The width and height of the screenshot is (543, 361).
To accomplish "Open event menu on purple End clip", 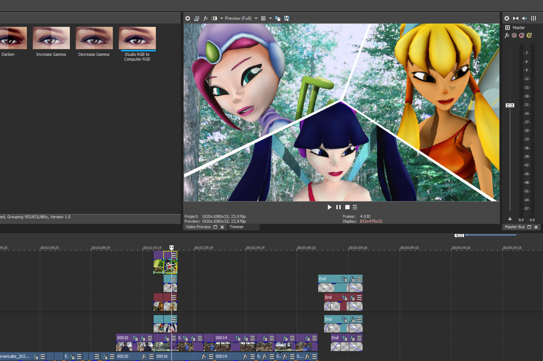I will point(360,338).
